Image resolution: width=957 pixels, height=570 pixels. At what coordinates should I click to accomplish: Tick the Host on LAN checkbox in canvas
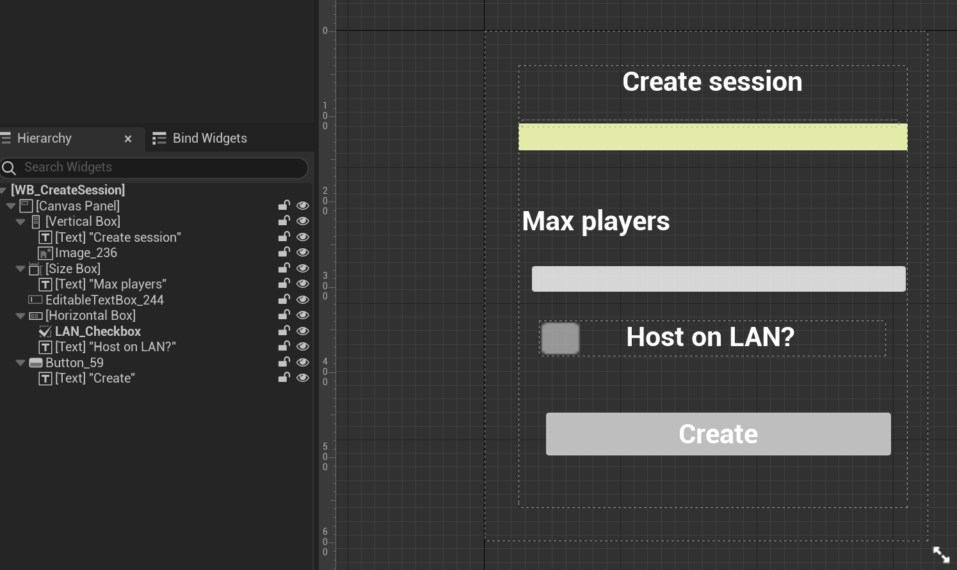(560, 338)
